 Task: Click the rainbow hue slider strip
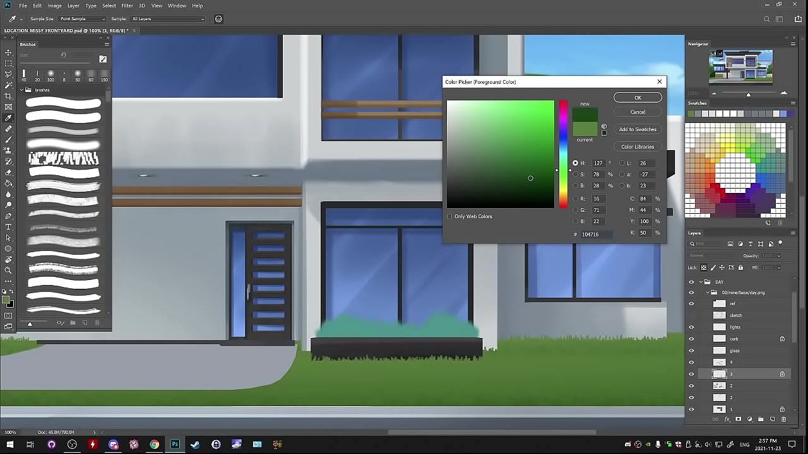pos(563,154)
